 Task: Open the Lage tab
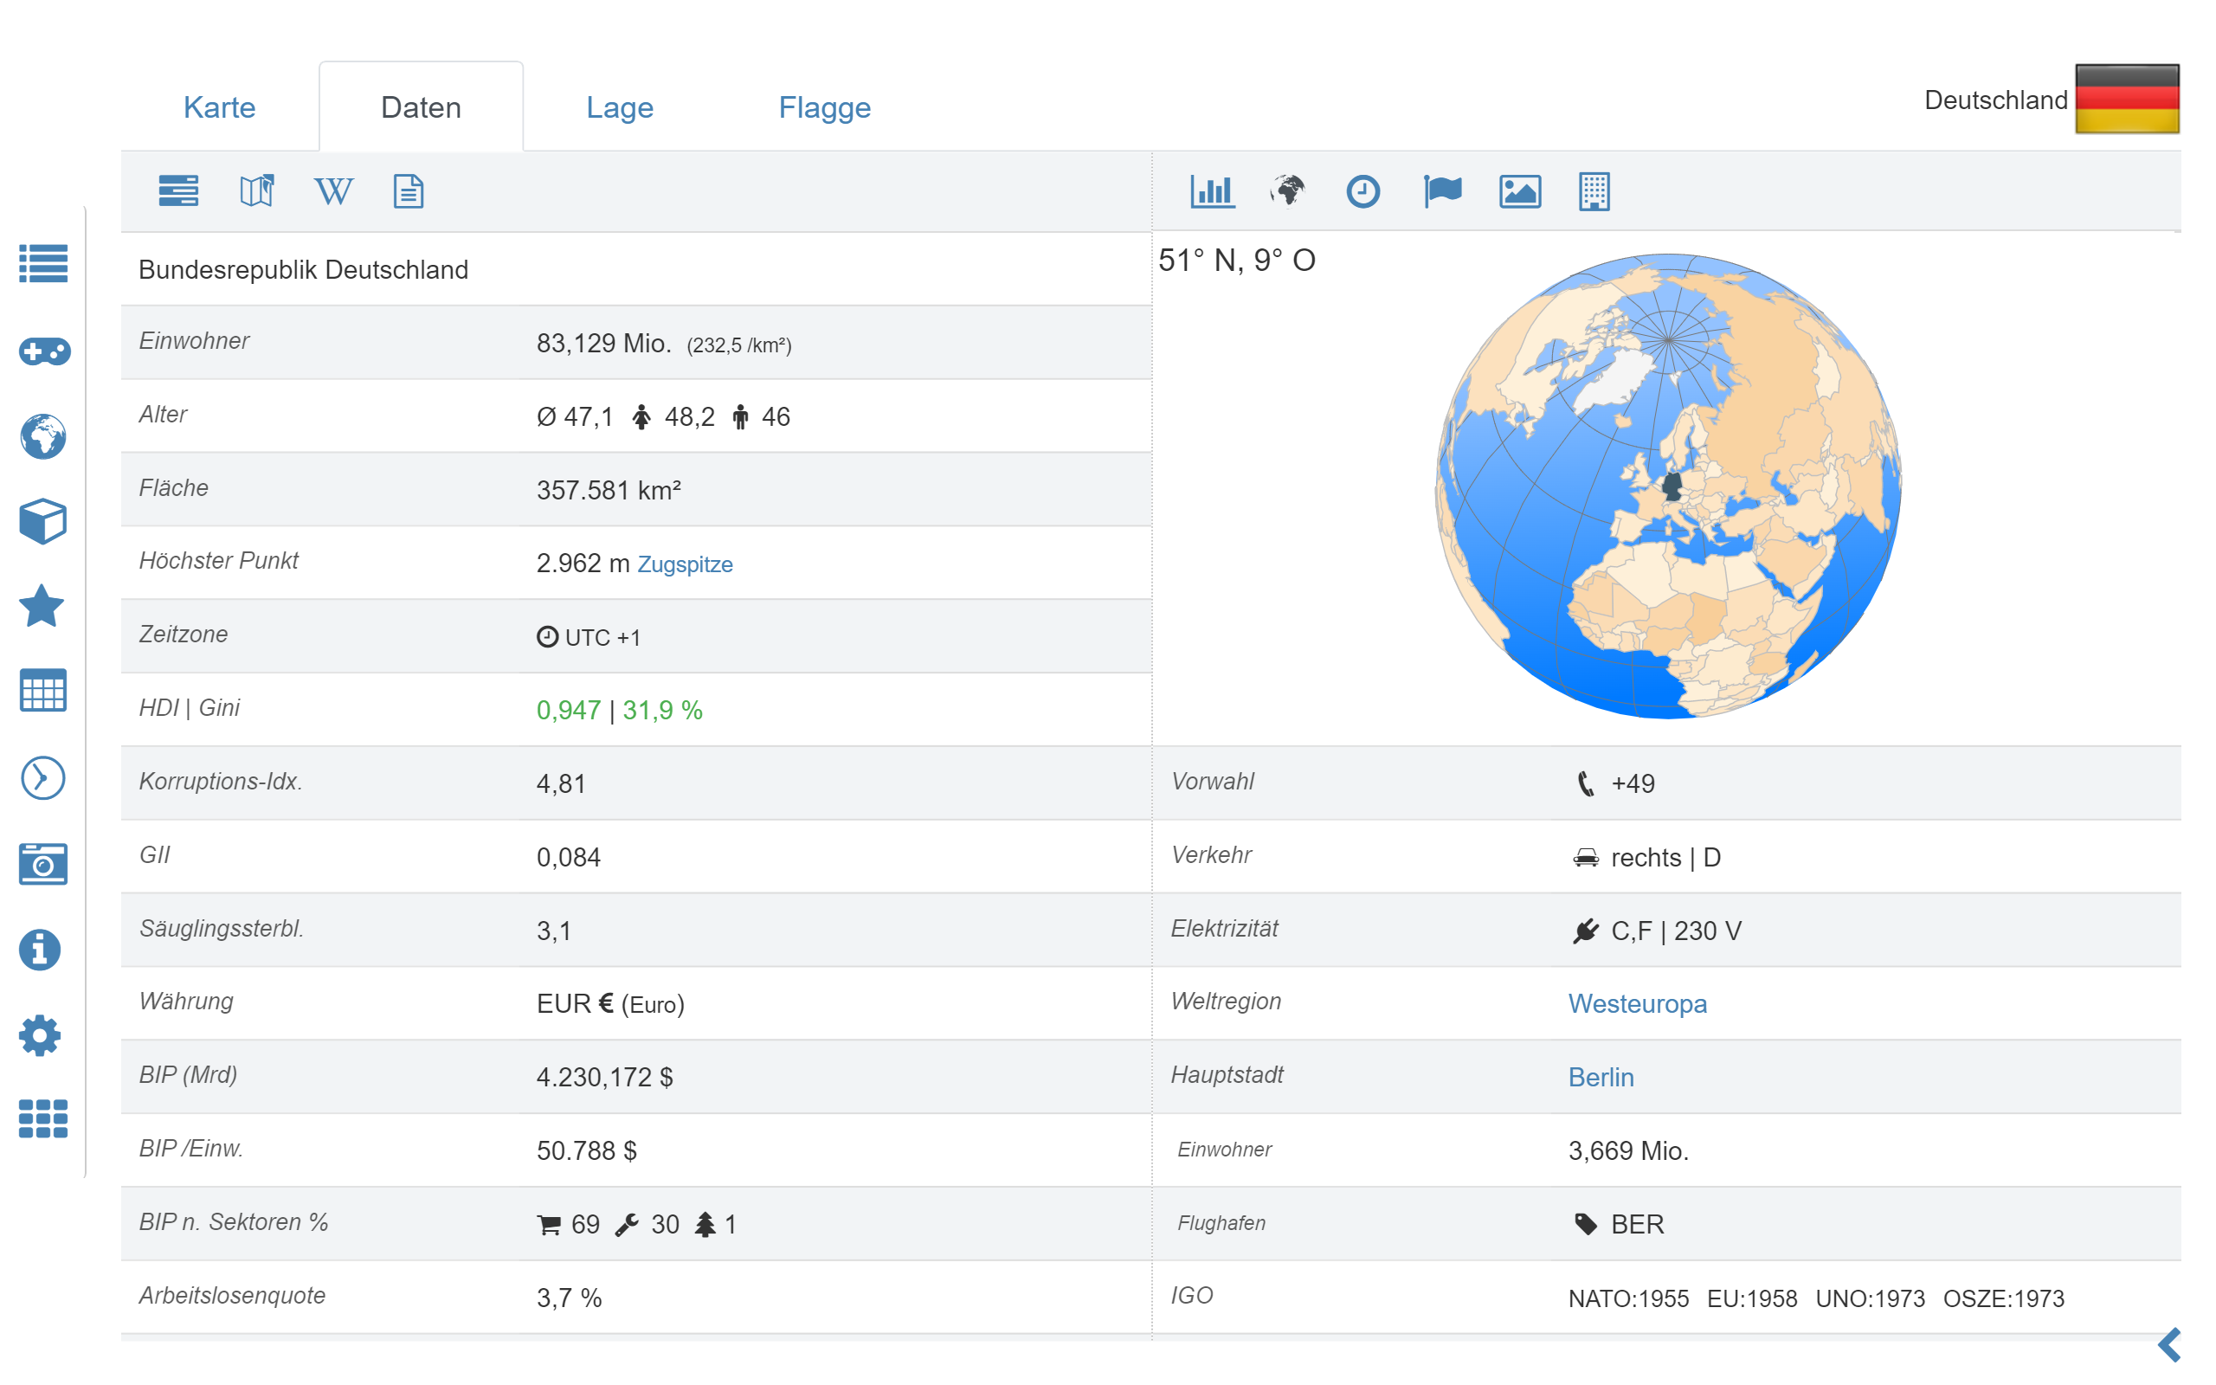619,107
